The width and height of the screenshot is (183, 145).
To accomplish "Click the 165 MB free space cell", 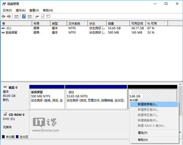I will pyautogui.click(x=137, y=32).
